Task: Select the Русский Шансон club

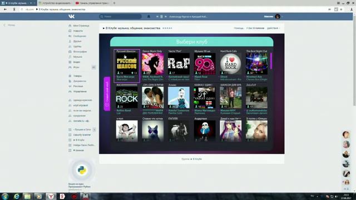Action: click(x=127, y=66)
